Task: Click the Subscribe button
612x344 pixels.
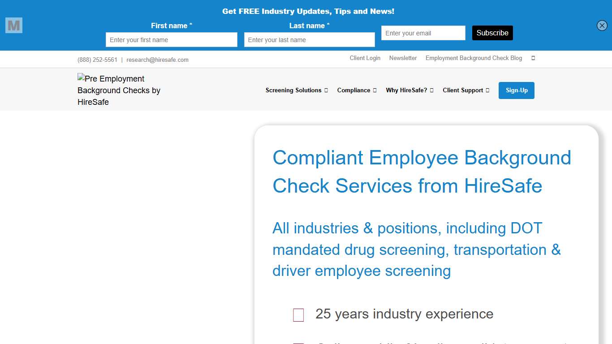Action: click(x=492, y=33)
